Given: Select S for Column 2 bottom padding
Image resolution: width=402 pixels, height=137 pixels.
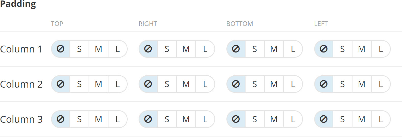Looking at the screenshot, I should 255,84.
